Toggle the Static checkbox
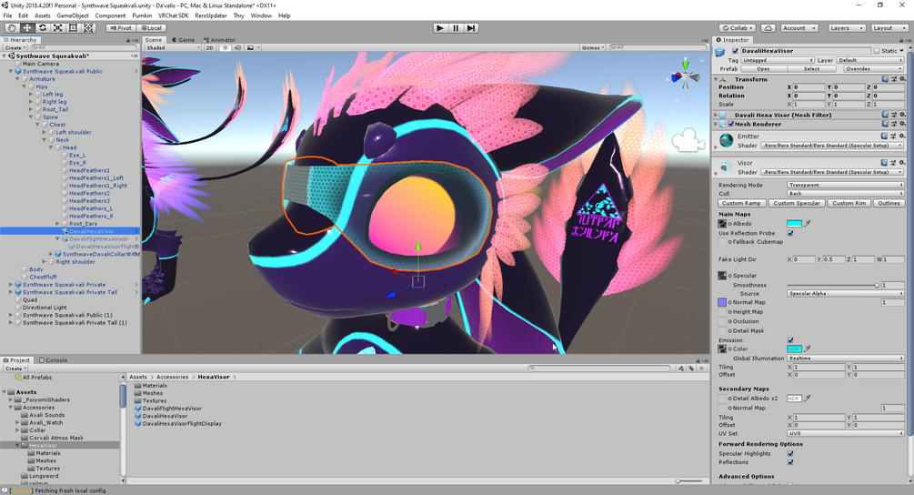The image size is (914, 495). pyautogui.click(x=877, y=51)
